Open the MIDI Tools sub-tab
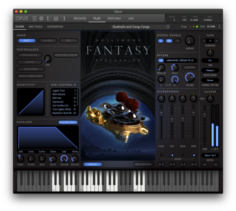 [x=35, y=26]
